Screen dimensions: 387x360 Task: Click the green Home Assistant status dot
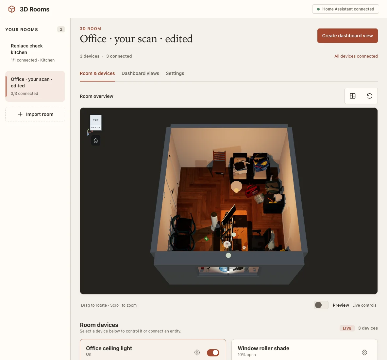point(318,9)
